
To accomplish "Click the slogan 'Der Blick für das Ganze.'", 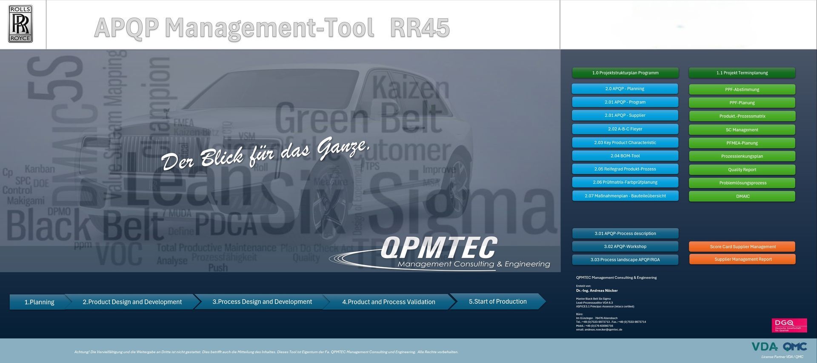I will tap(265, 155).
